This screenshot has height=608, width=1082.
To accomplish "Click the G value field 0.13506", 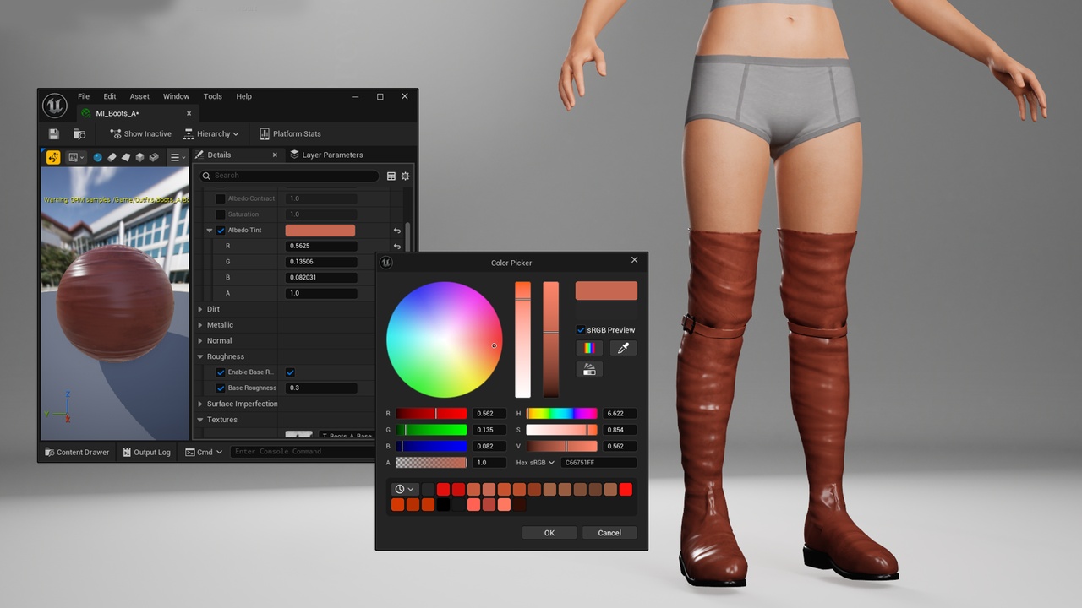I will (321, 262).
